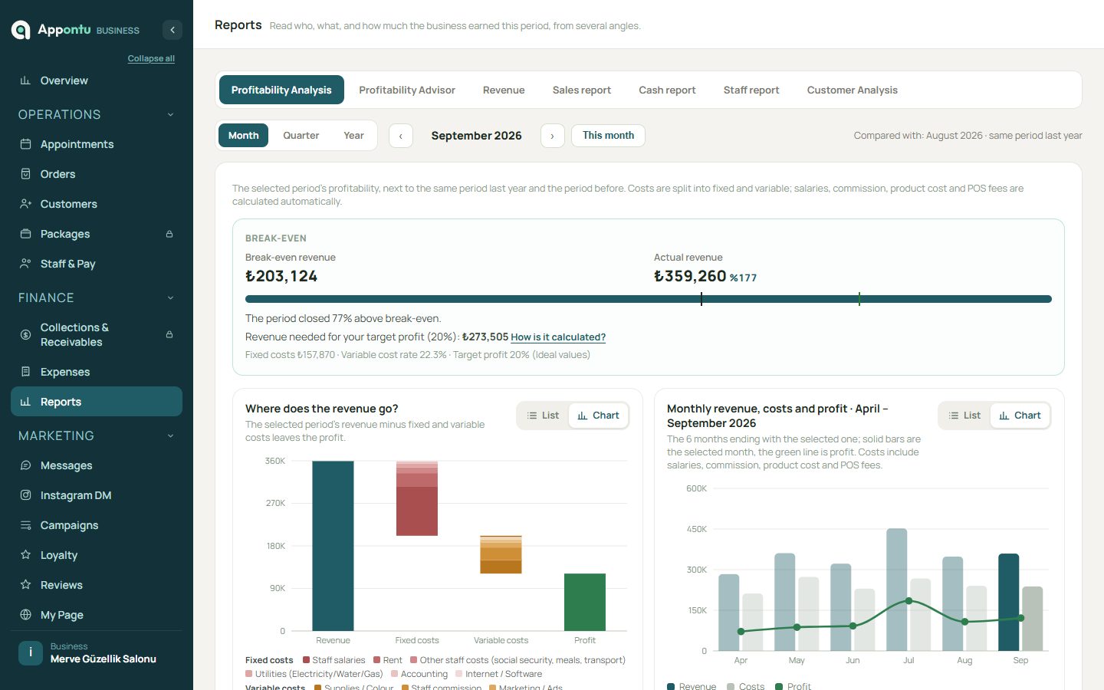Click the Collections & Receivables coin icon
Viewport: 1104px width, 690px height.
tap(25, 335)
